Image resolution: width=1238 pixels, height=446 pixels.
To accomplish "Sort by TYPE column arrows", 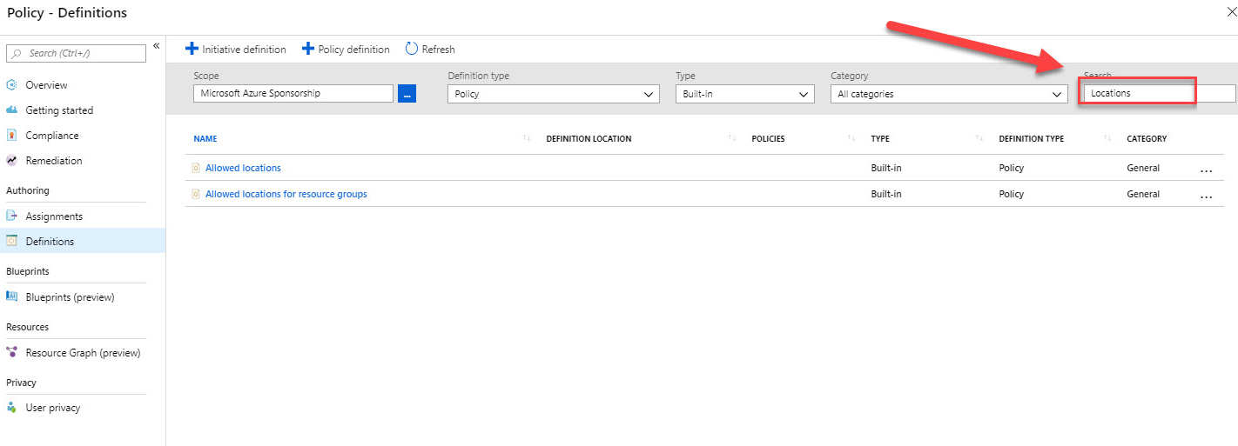I will pyautogui.click(x=979, y=139).
